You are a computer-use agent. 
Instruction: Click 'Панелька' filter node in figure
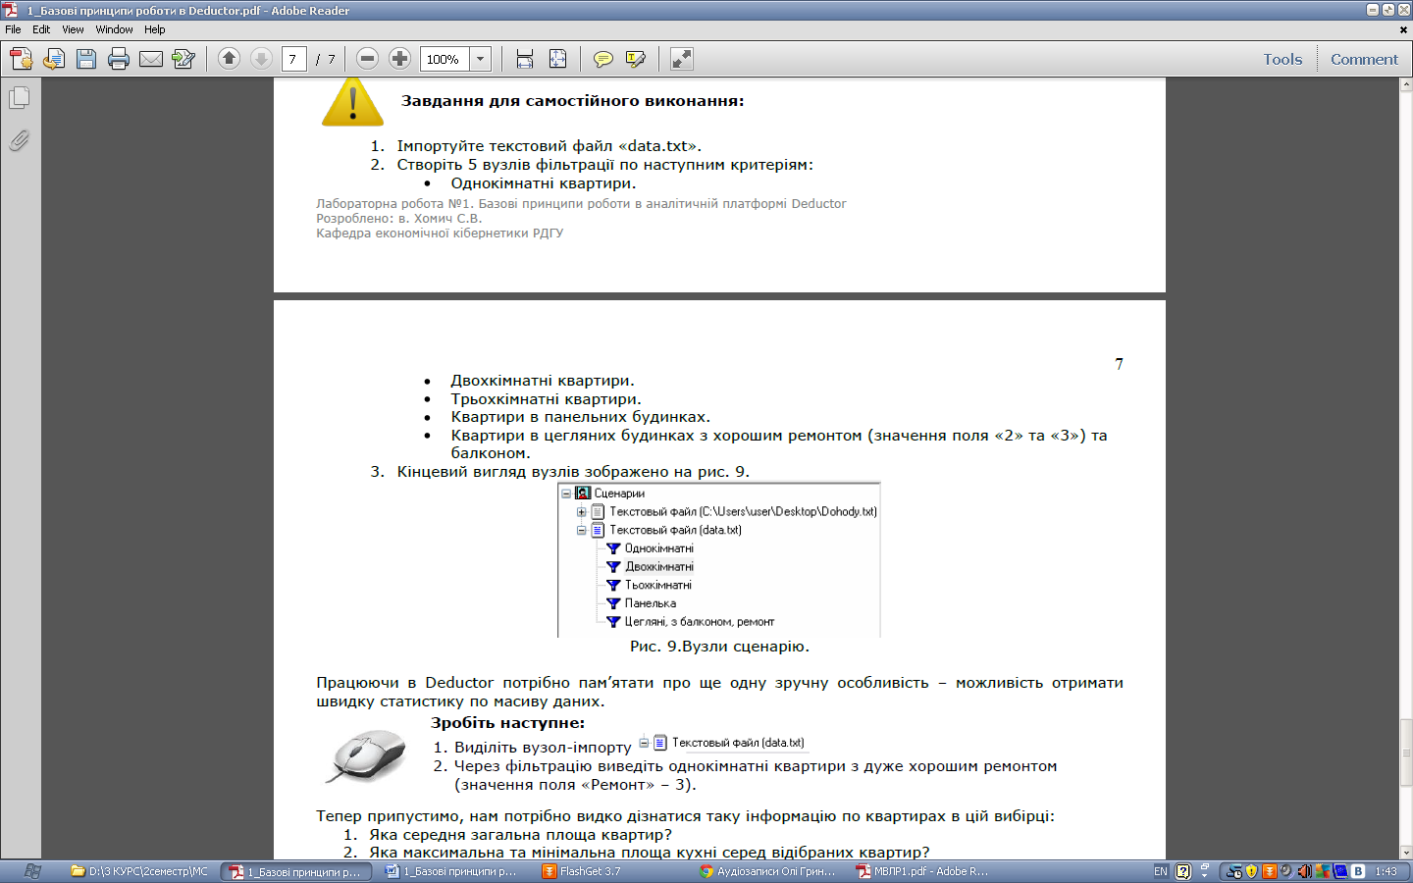point(650,604)
